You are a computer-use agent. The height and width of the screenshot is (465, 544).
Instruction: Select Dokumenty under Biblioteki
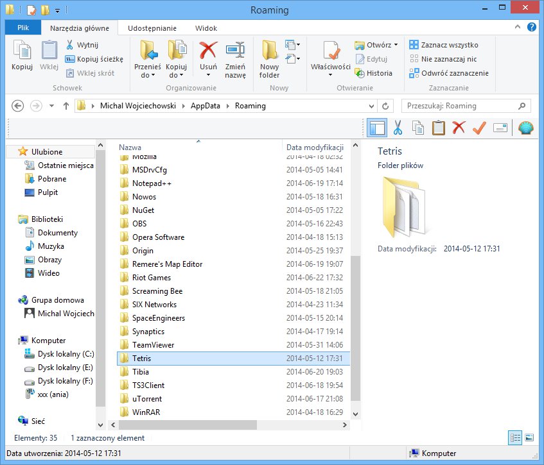coord(52,232)
